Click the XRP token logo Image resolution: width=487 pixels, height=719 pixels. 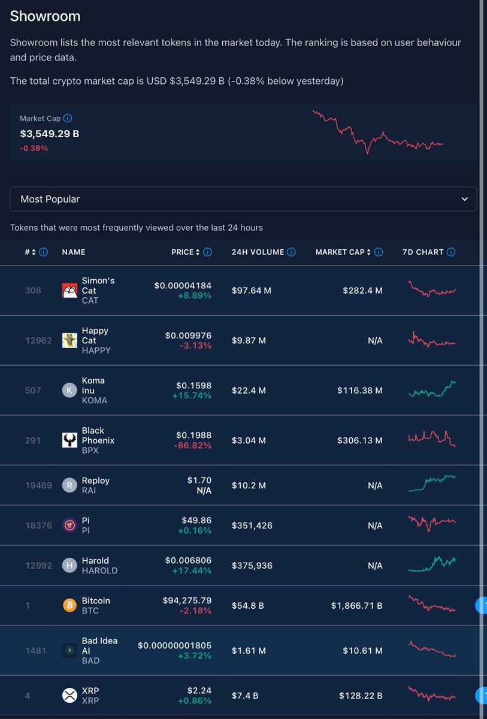tap(70, 696)
